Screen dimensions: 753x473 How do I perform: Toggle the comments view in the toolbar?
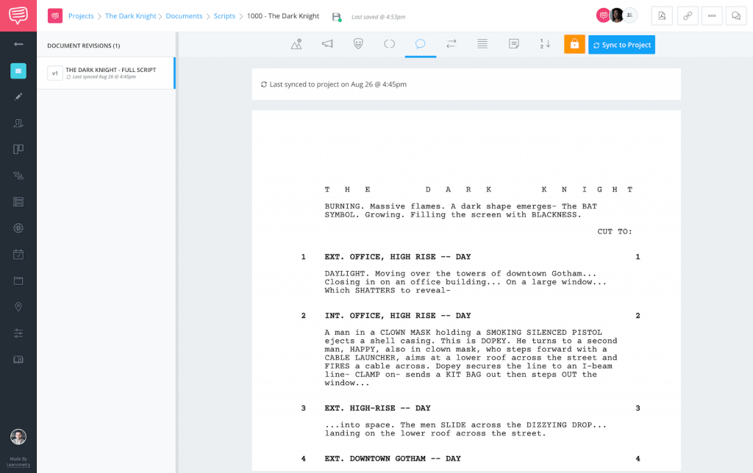pyautogui.click(x=420, y=44)
